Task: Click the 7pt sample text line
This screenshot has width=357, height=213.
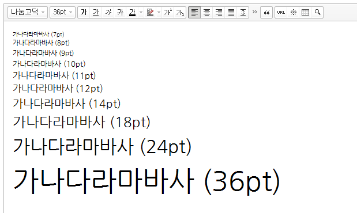Action: (x=38, y=35)
